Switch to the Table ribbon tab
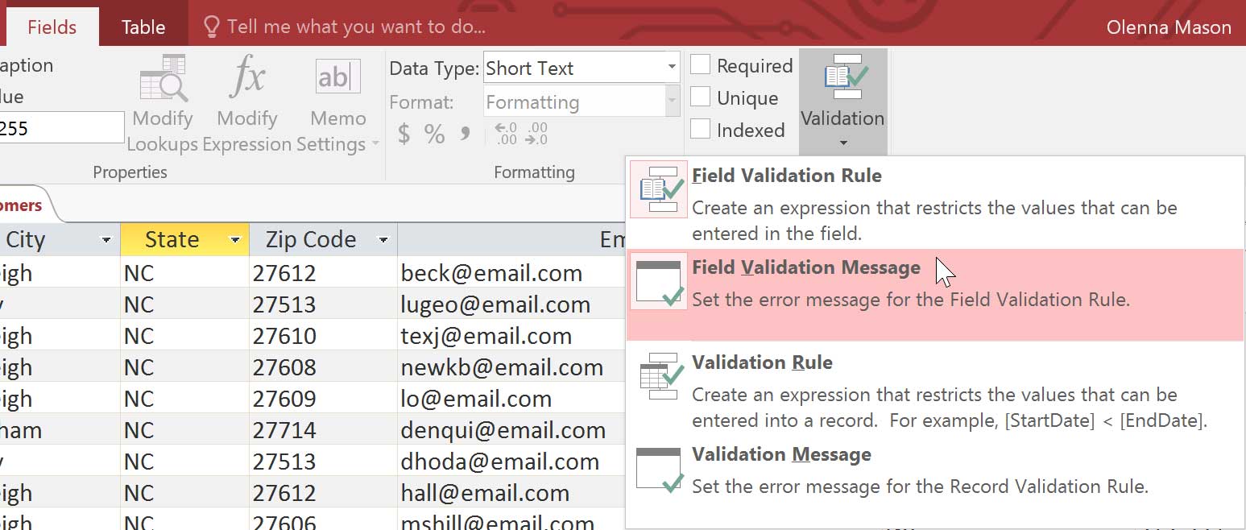The image size is (1246, 530). coord(143,26)
